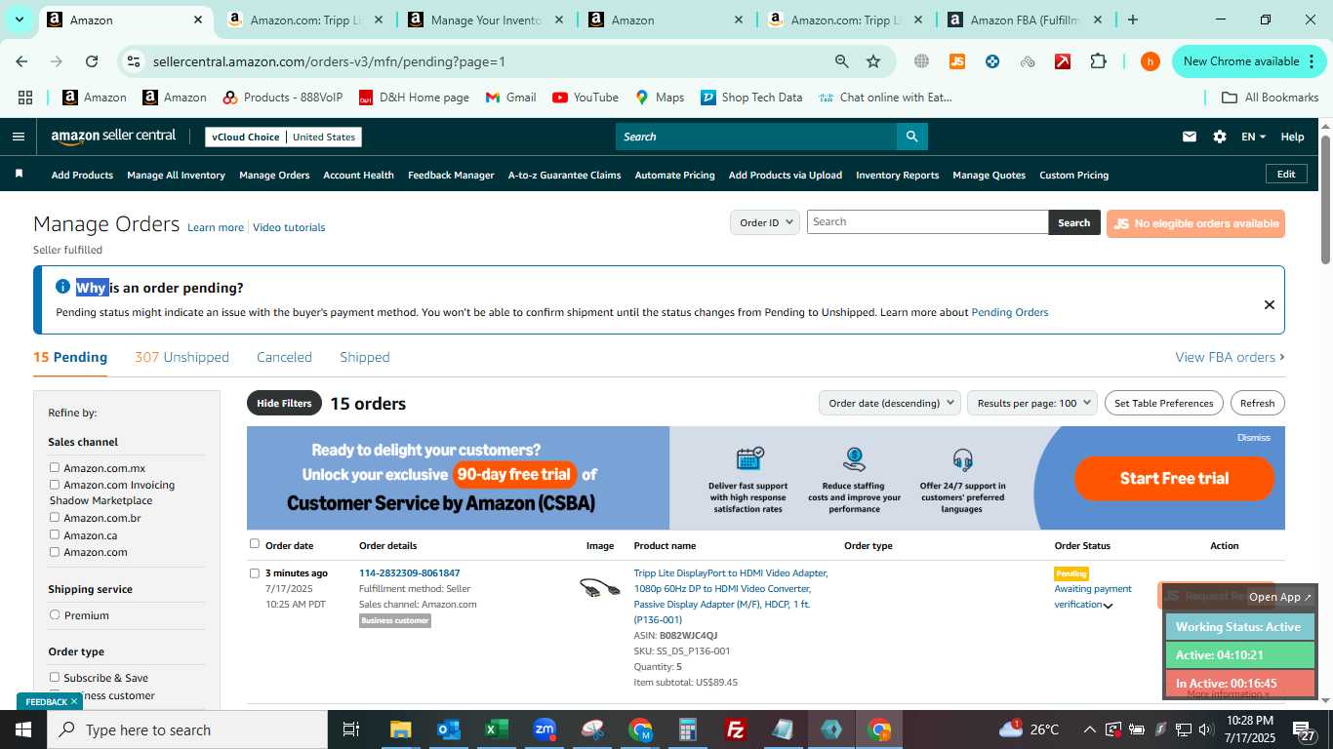1333x749 pixels.
Task: Open the Chrome three-dot menu
Action: (x=1311, y=61)
